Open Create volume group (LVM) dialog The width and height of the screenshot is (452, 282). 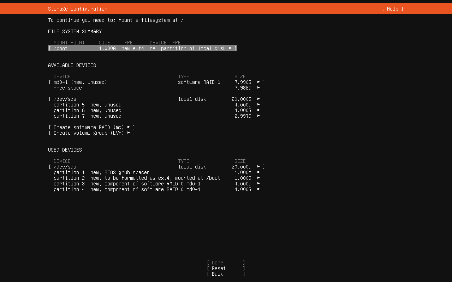pyautogui.click(x=92, y=133)
